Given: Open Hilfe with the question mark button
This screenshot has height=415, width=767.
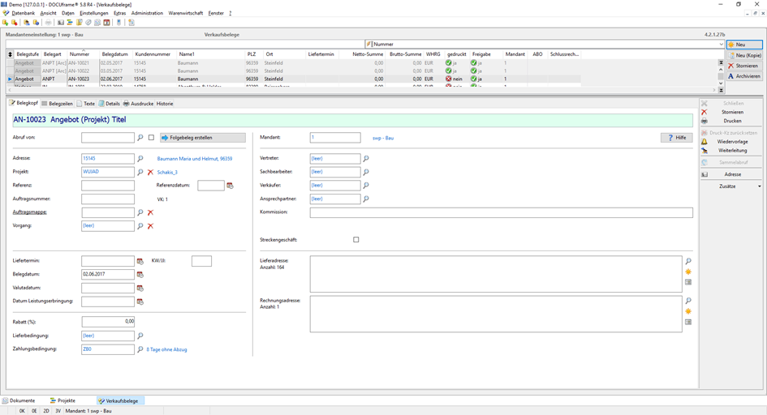Looking at the screenshot, I should [677, 138].
